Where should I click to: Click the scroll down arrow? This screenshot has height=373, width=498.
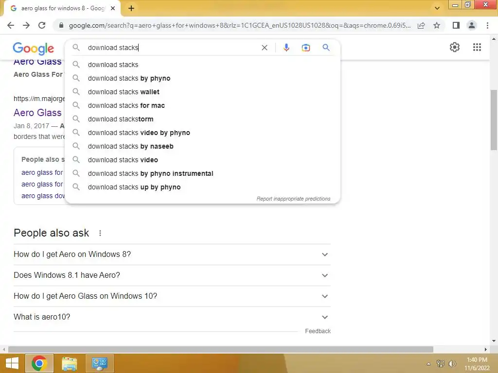[x=494, y=341]
